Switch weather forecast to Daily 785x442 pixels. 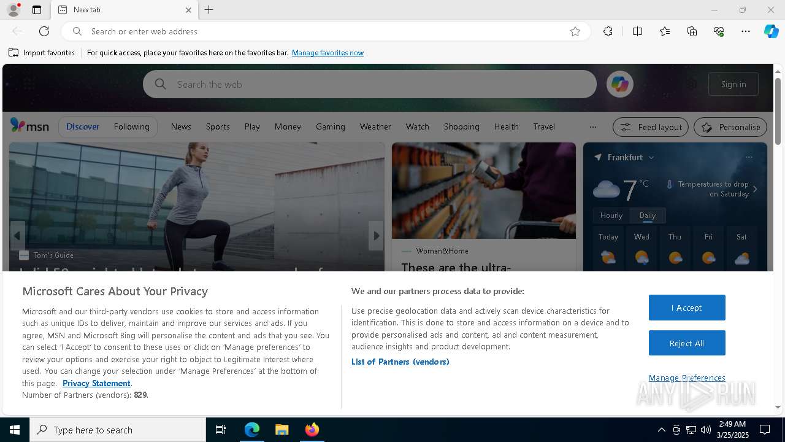pos(648,215)
